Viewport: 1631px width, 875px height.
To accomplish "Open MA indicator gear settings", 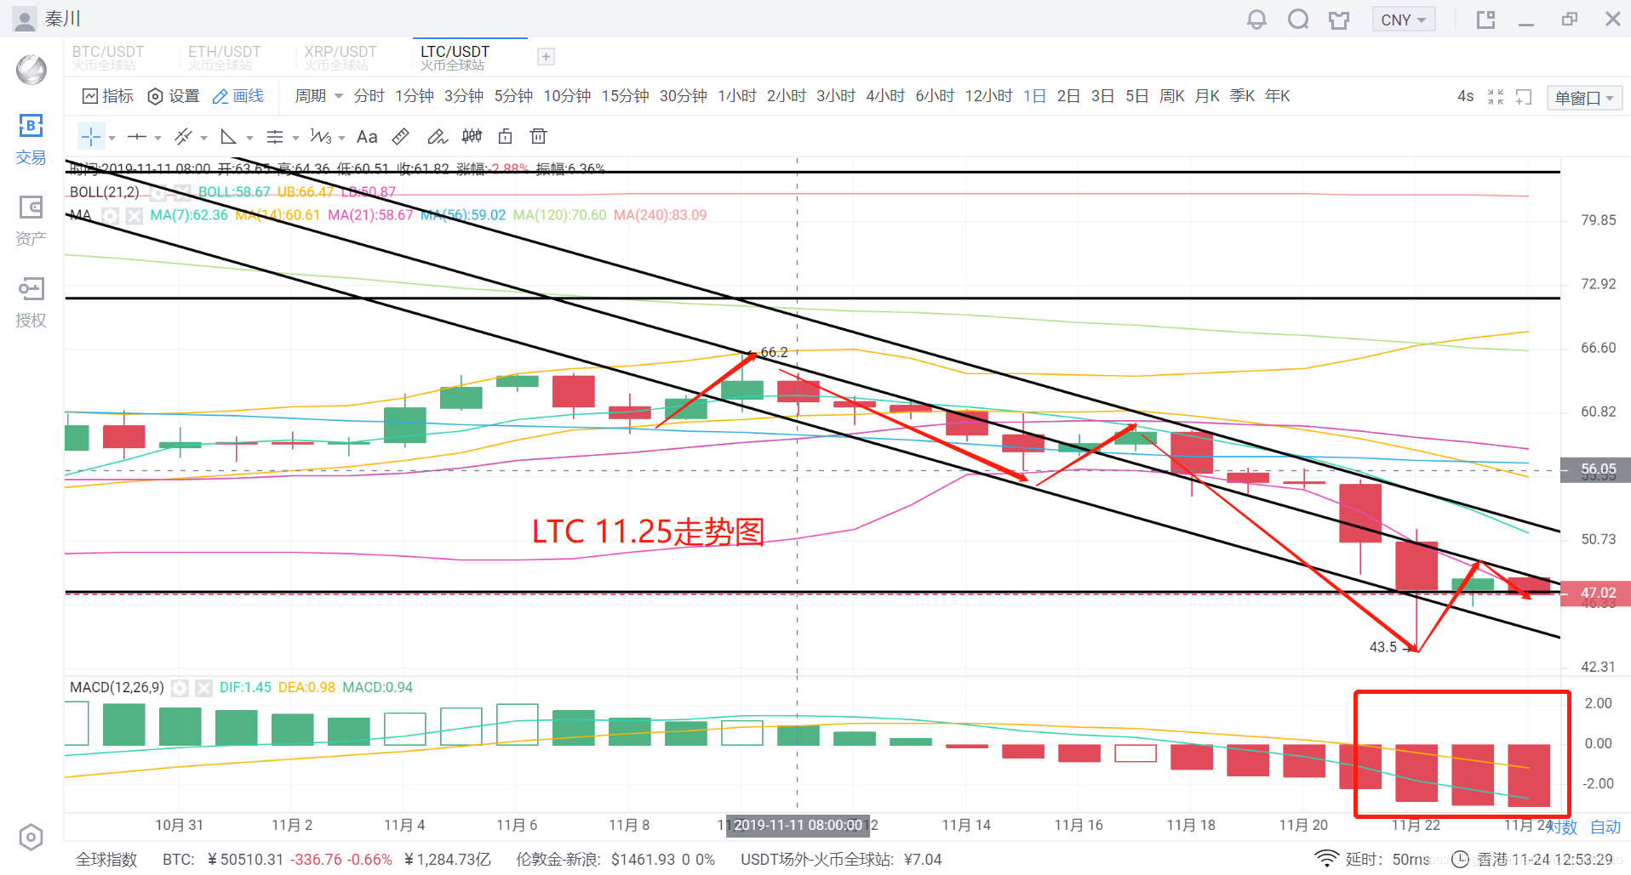I will [110, 216].
